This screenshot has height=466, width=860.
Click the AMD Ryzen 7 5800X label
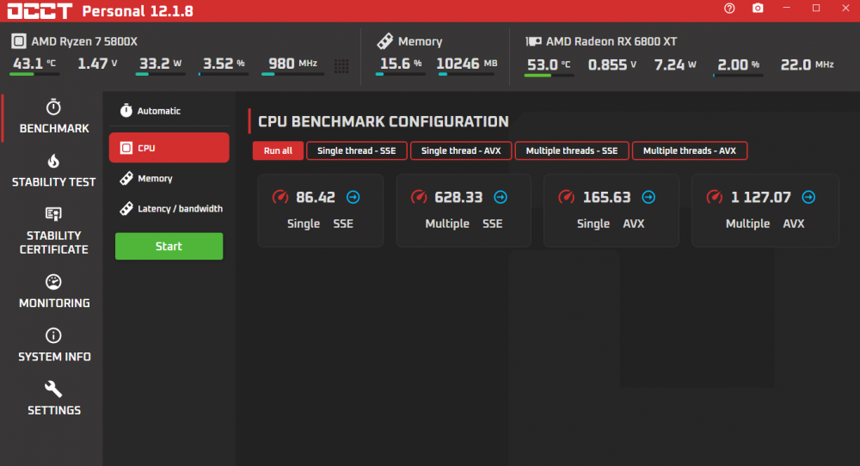pyautogui.click(x=84, y=41)
